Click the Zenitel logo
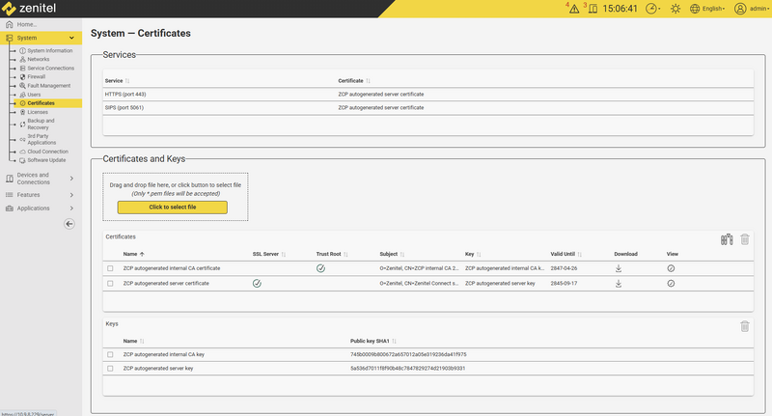The height and width of the screenshot is (416, 772). point(29,9)
